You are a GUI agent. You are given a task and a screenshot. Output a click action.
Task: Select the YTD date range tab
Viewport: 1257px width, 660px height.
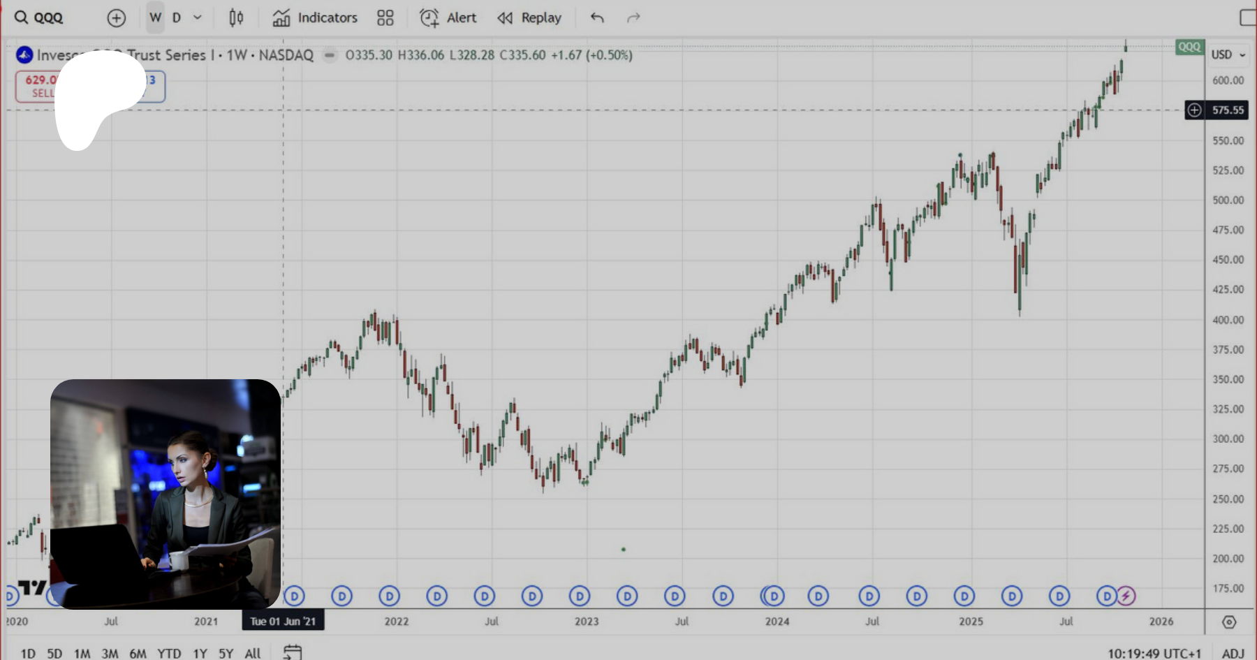pyautogui.click(x=169, y=653)
